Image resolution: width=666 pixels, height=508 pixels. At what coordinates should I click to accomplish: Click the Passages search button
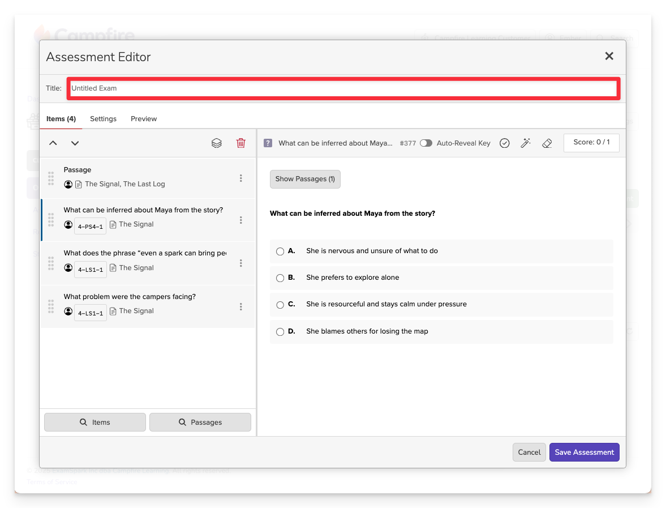pyautogui.click(x=200, y=422)
